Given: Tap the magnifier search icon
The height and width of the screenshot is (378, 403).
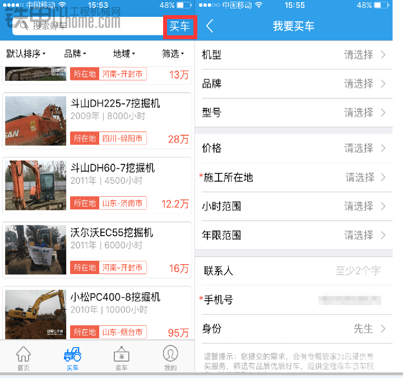Looking at the screenshot, I should [x=24, y=26].
